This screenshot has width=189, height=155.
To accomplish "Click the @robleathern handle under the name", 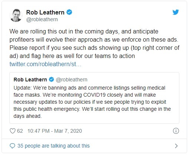I will [x=42, y=19].
